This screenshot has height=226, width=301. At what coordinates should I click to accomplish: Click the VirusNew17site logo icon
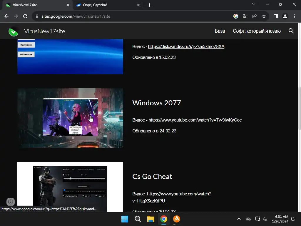(13, 31)
